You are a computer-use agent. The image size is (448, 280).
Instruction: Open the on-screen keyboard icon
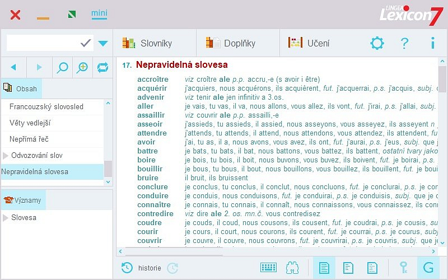268,268
